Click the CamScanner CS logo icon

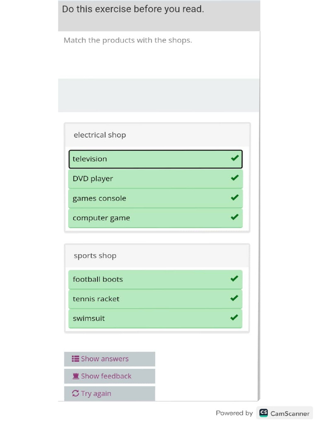263,413
